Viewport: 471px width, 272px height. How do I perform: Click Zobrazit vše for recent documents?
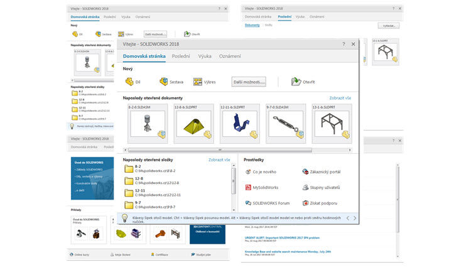[x=340, y=98]
